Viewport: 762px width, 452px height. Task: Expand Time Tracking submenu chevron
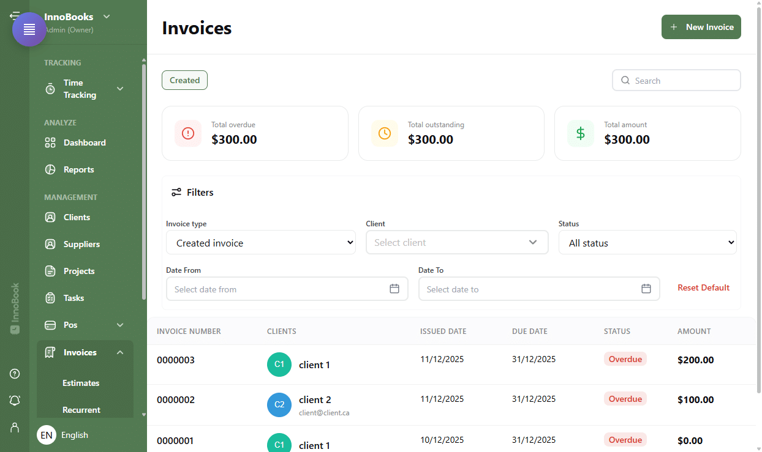pyautogui.click(x=120, y=89)
